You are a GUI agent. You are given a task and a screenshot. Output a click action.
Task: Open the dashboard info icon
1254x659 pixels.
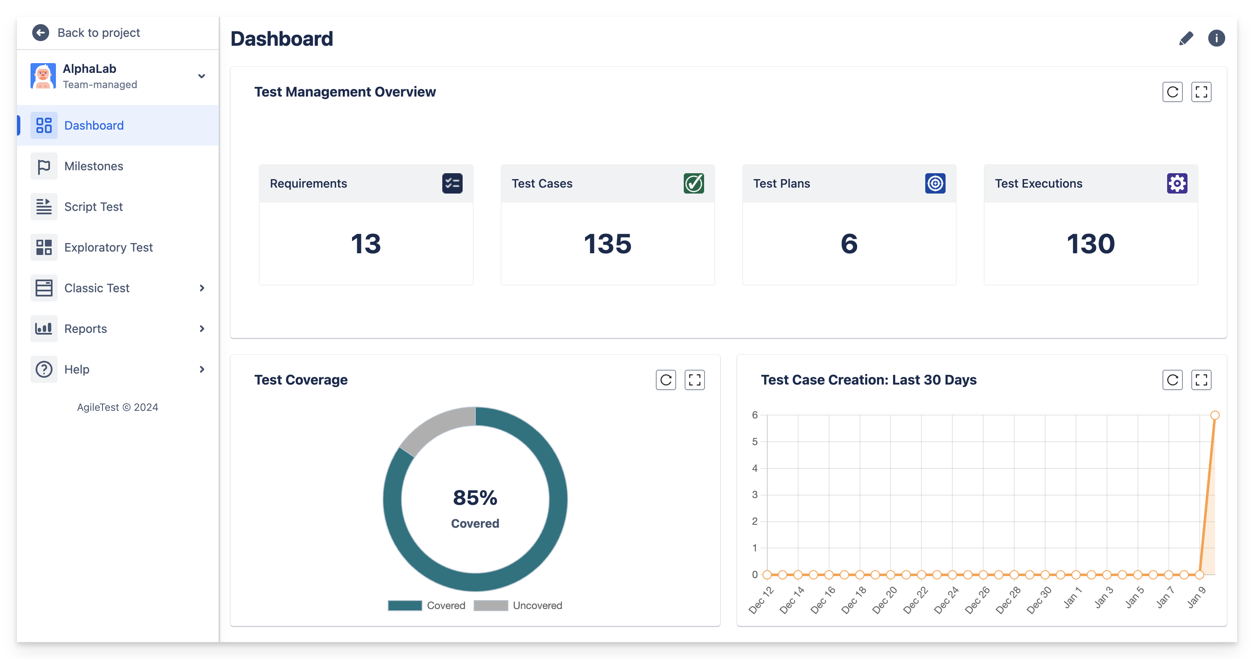(x=1216, y=39)
